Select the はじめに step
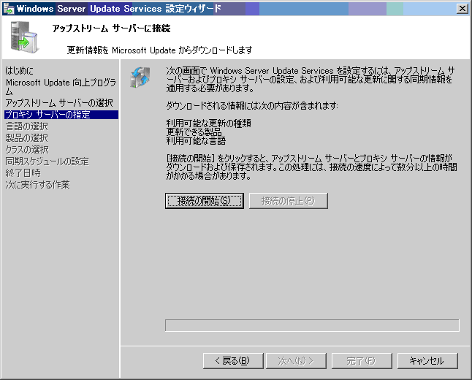Screen dimensions: 472x380 19,71
